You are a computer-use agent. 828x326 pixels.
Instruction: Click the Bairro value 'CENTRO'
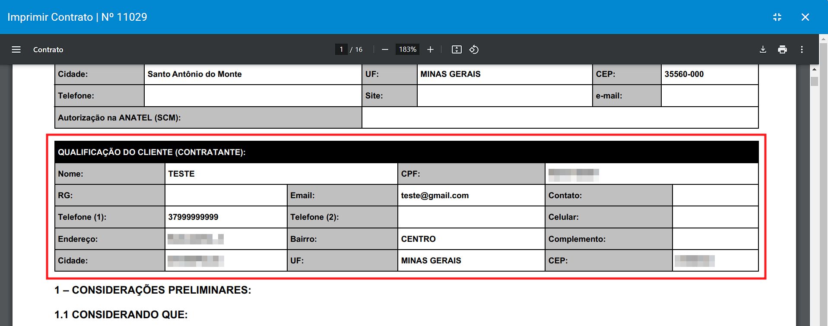(x=418, y=239)
